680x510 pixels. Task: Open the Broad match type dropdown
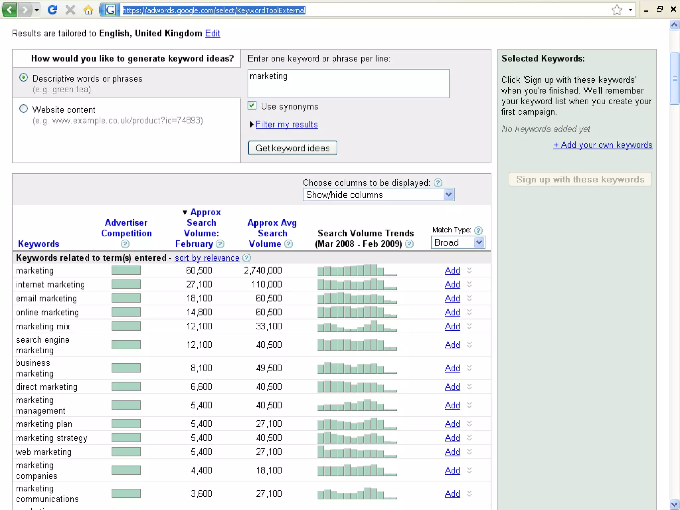click(458, 242)
